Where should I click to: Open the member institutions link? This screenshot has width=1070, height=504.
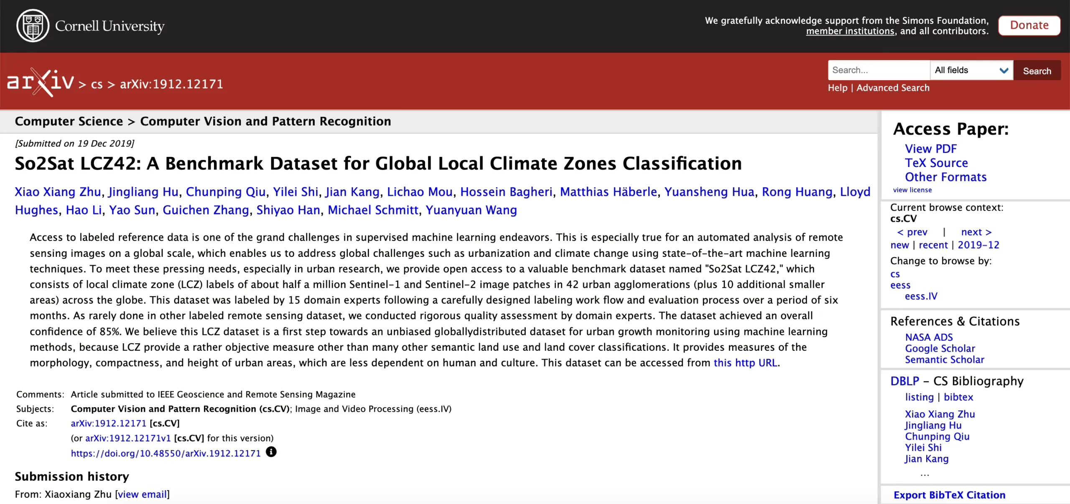850,31
